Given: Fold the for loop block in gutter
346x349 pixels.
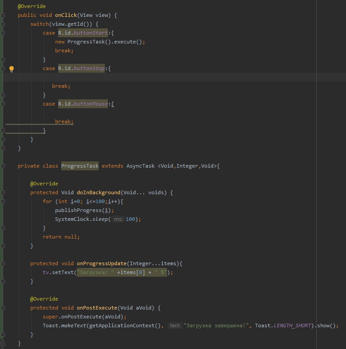Looking at the screenshot, I should click(3, 201).
